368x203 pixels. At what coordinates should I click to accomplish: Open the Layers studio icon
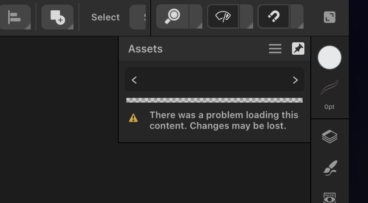point(330,136)
